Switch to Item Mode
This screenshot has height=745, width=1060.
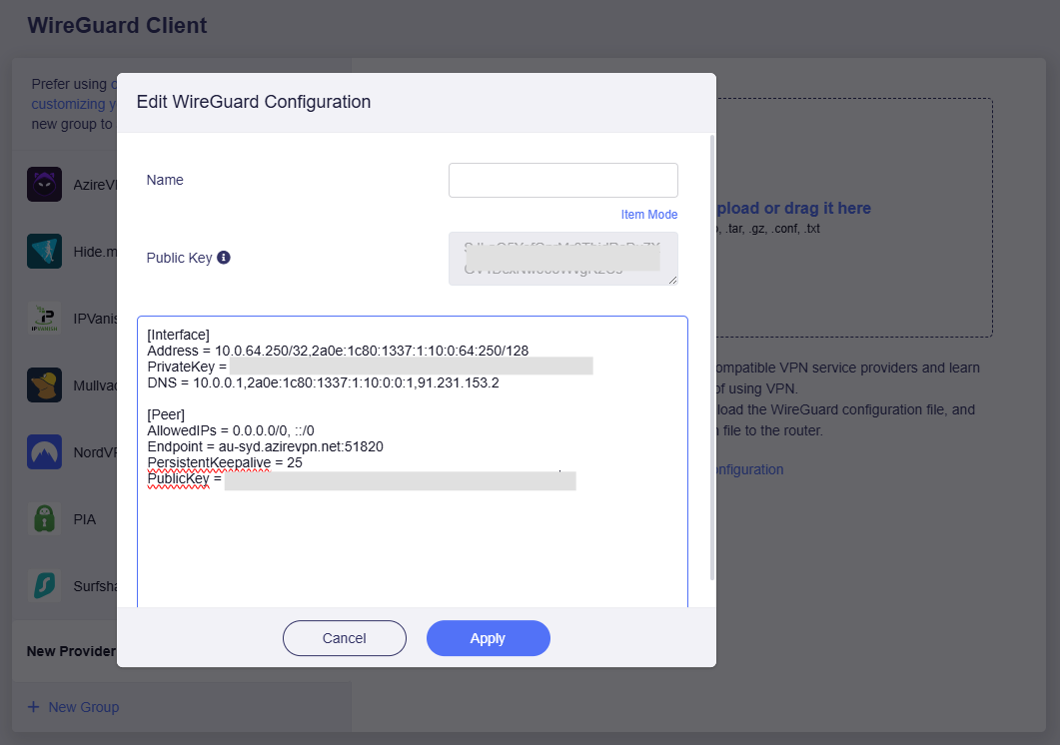point(648,215)
